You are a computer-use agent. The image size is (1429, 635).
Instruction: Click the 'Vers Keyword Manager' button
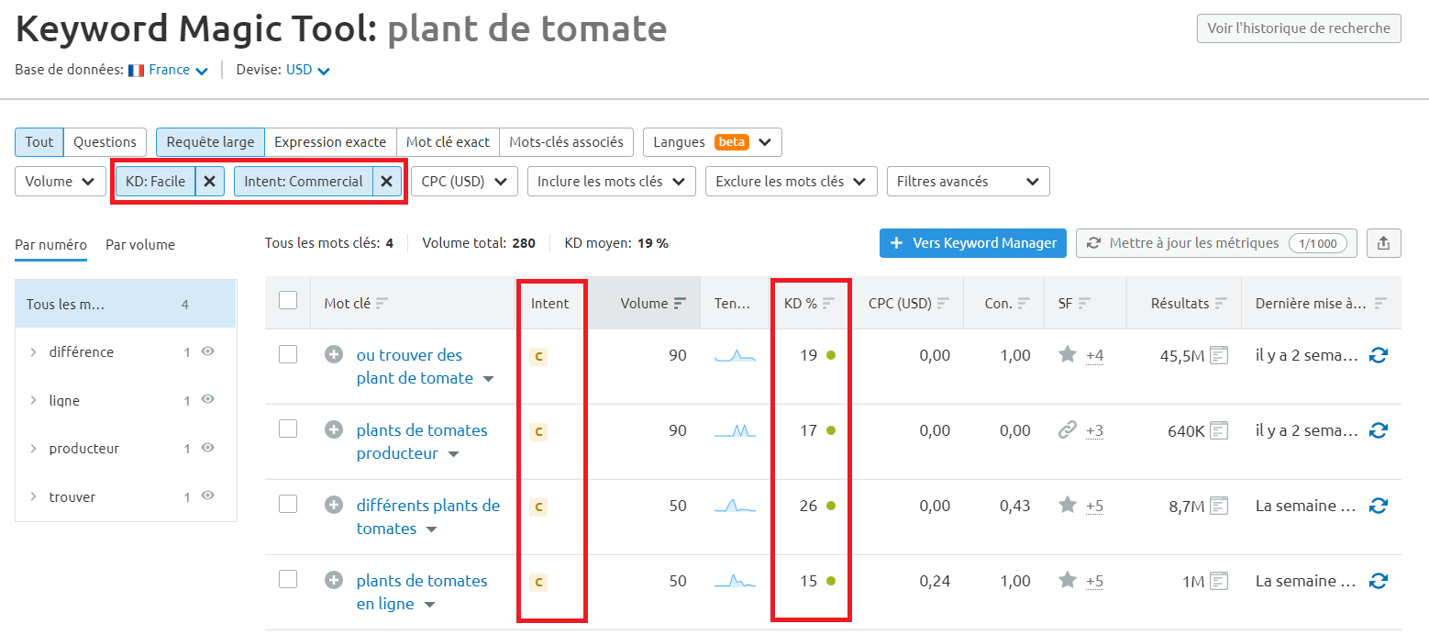point(972,242)
